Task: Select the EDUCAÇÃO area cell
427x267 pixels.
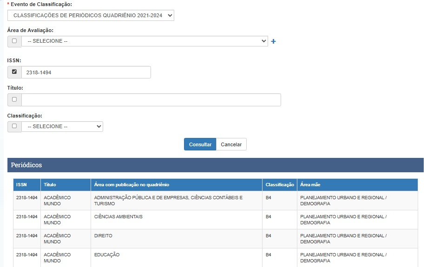Action: point(107,255)
